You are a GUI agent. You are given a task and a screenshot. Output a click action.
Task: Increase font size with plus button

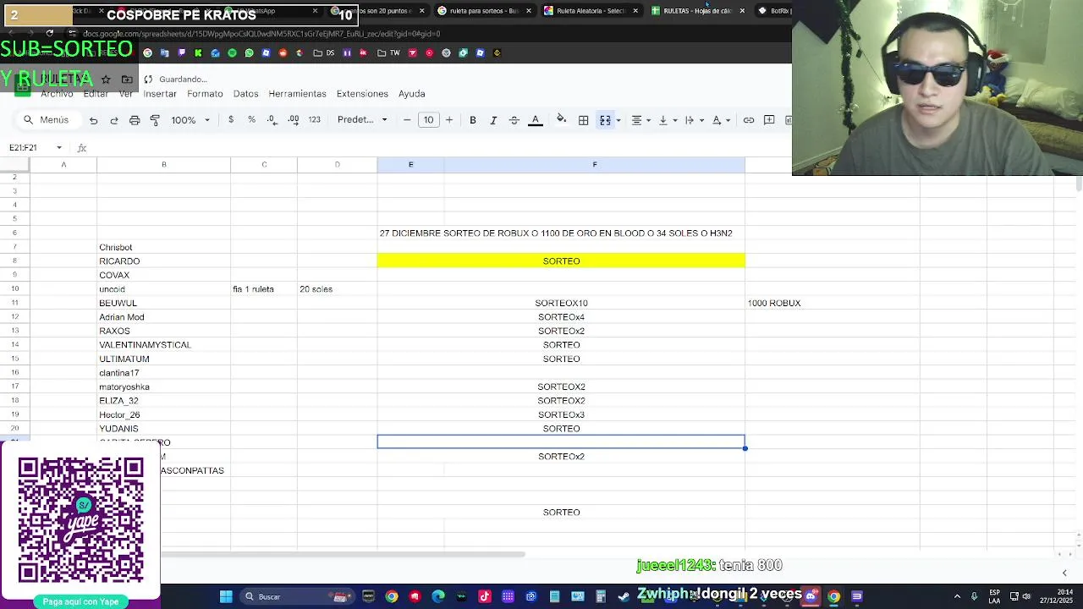pyautogui.click(x=449, y=120)
